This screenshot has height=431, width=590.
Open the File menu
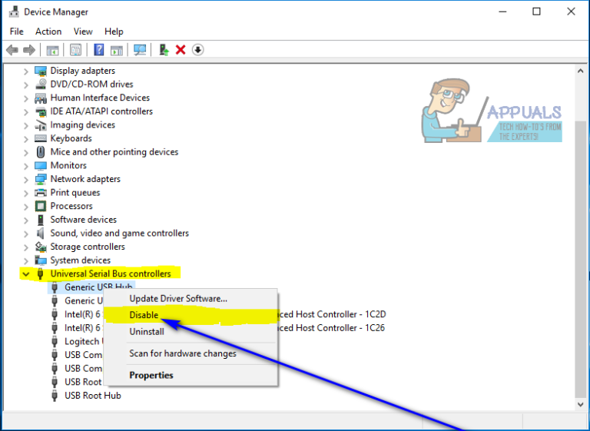(17, 31)
